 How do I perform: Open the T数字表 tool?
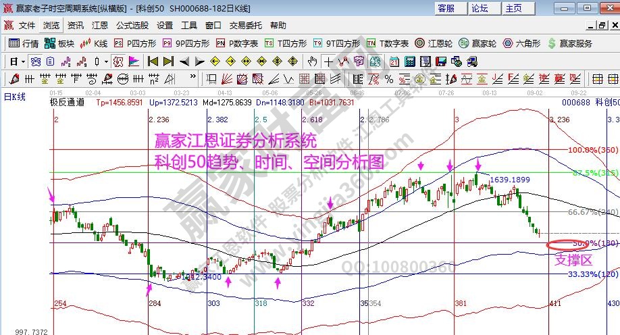388,43
